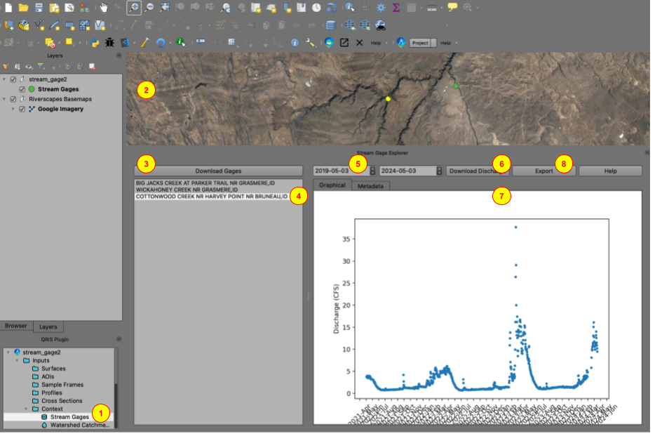Image resolution: width=655 pixels, height=436 pixels.
Task: Select the Identify Features tool
Action: 350,8
